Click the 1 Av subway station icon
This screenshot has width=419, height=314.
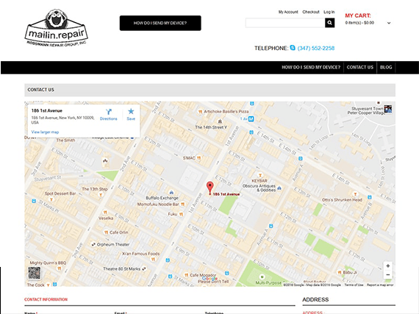pos(251,118)
